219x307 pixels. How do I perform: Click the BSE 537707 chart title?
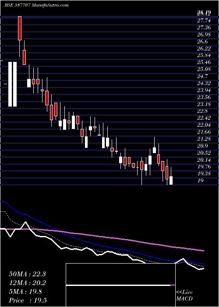(x=36, y=5)
